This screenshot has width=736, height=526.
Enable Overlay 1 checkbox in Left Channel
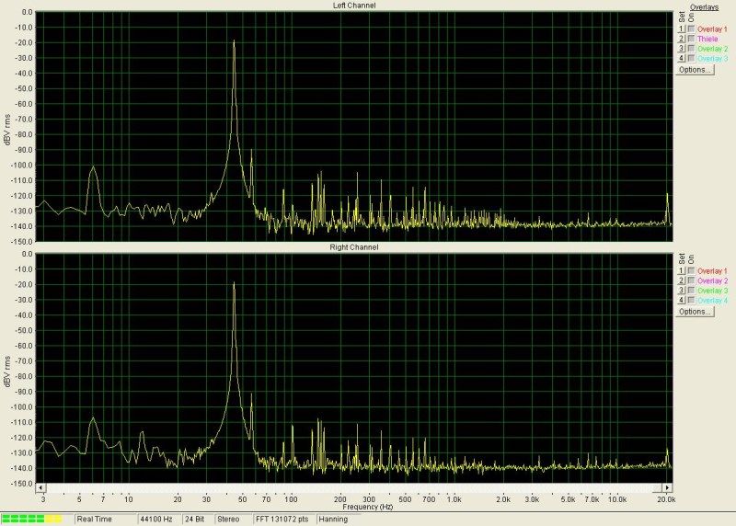(x=691, y=29)
